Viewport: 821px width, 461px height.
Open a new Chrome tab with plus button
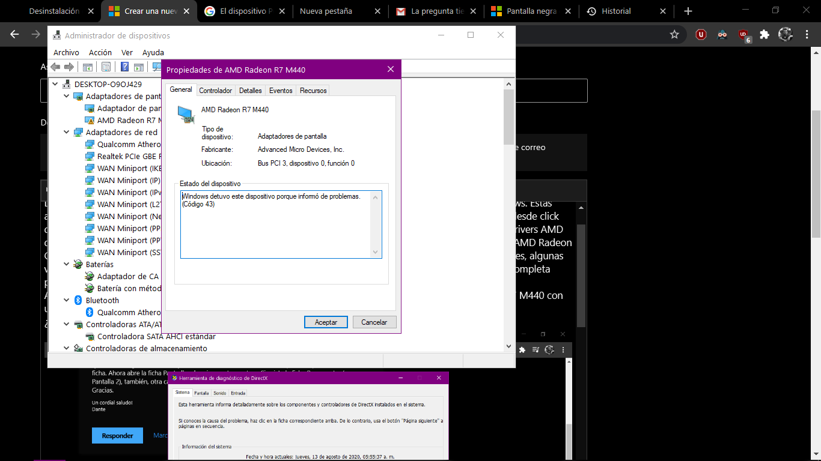click(x=688, y=11)
